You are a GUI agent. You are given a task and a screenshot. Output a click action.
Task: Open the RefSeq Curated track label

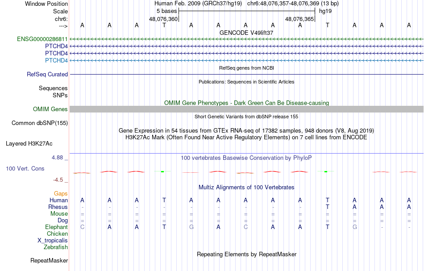pos(47,74)
